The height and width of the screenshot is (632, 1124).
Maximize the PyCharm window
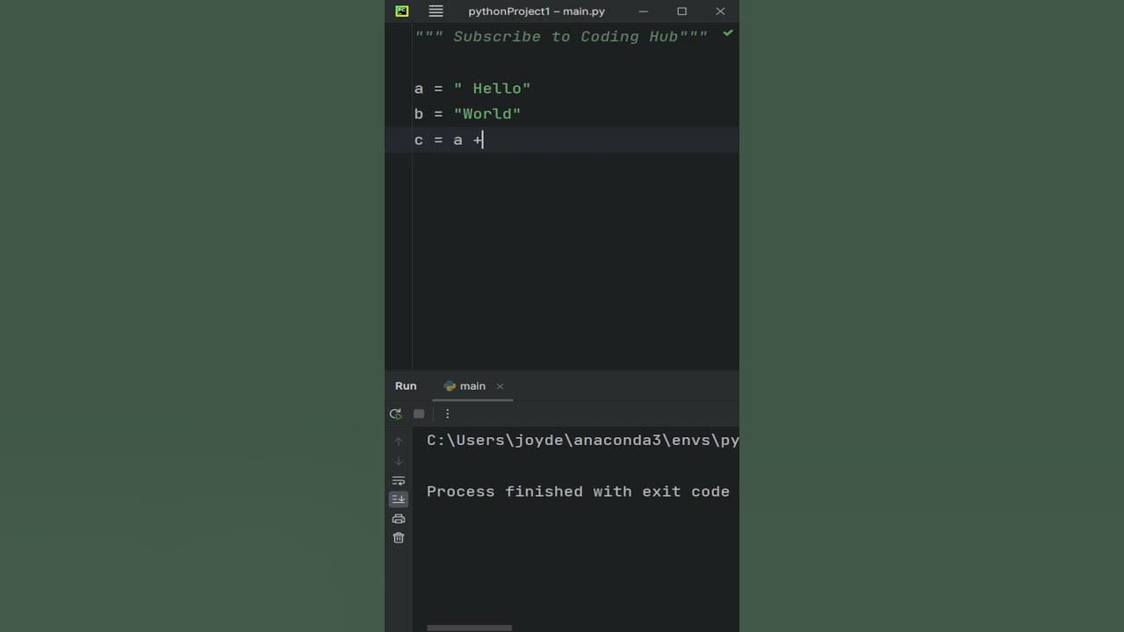click(681, 11)
